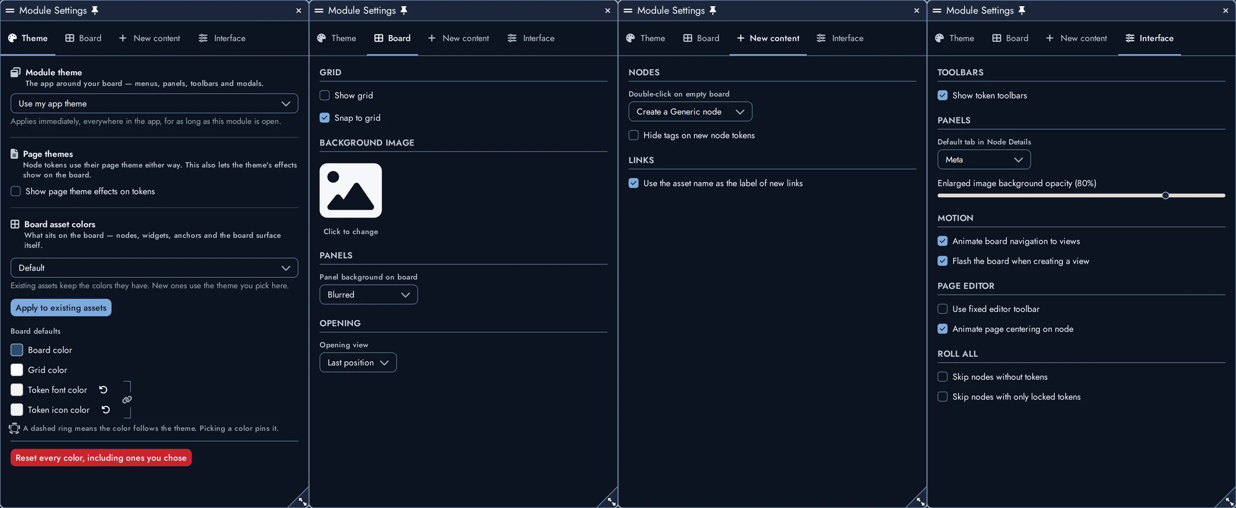Open New content tab in second window
Viewport: 1236px width, 508px height.
(458, 38)
